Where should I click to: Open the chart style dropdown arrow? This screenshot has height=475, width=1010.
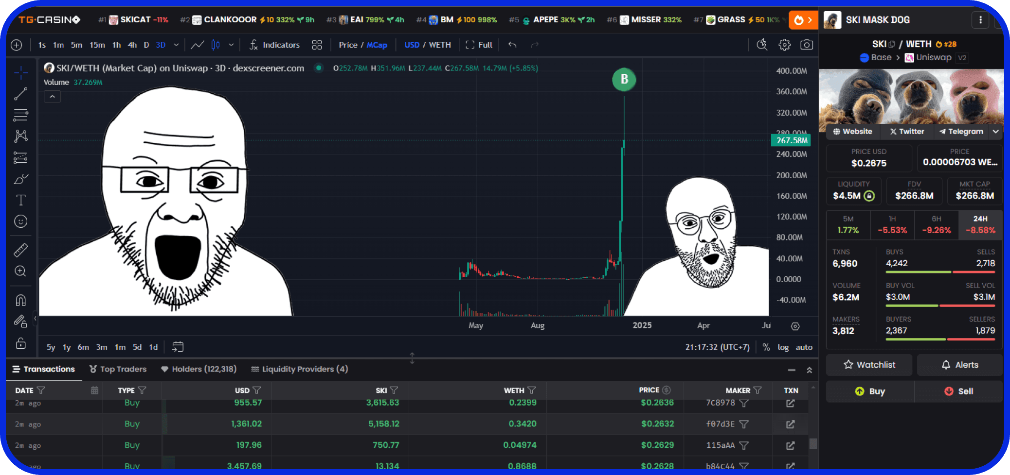coord(231,45)
